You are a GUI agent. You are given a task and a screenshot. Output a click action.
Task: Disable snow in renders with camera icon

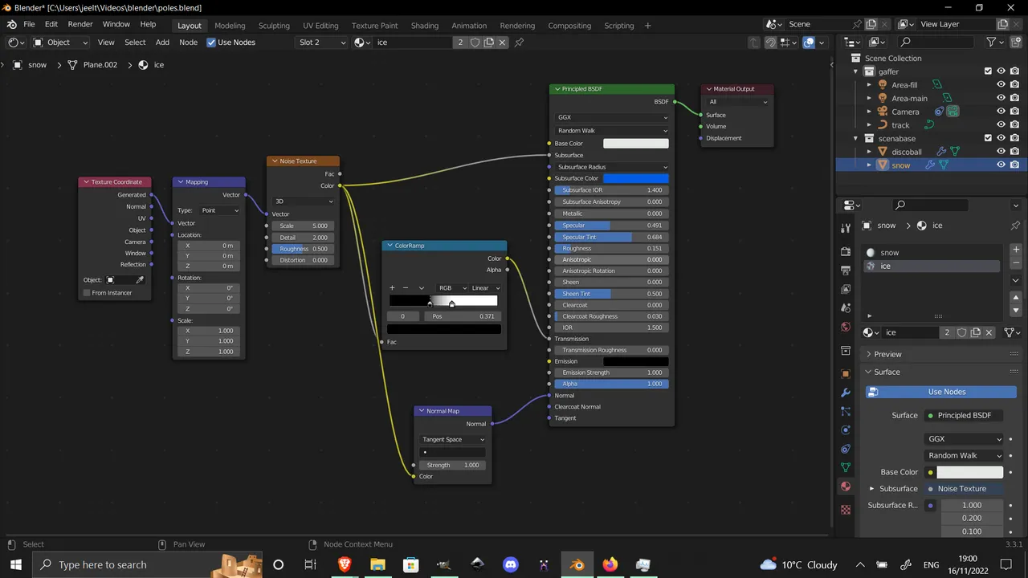click(x=1015, y=165)
